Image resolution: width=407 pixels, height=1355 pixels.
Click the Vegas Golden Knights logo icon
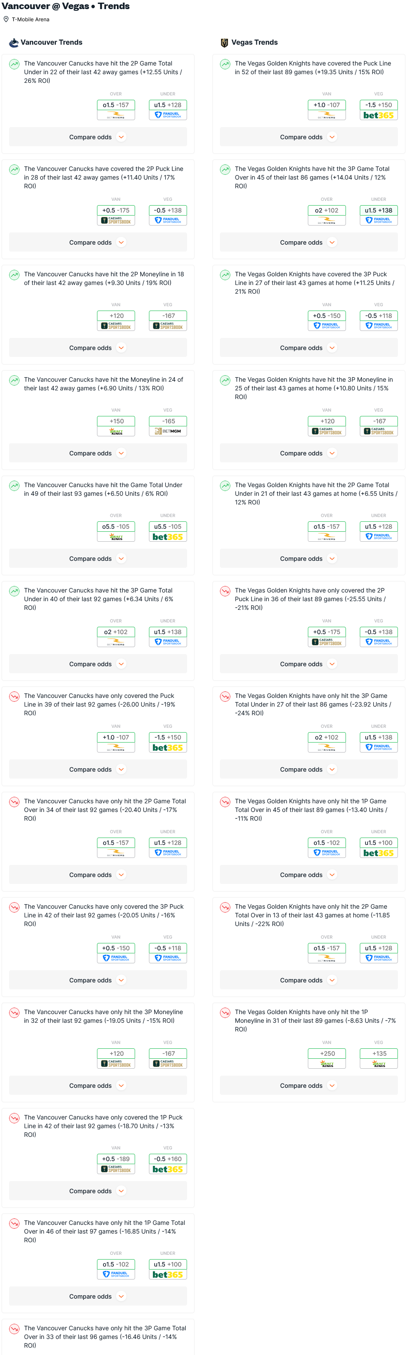click(x=224, y=43)
